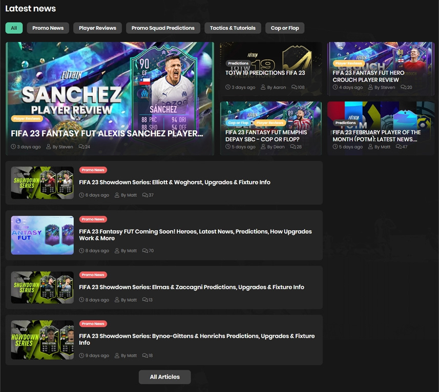
Task: Switch to Promo News filter
Action: click(x=48, y=28)
